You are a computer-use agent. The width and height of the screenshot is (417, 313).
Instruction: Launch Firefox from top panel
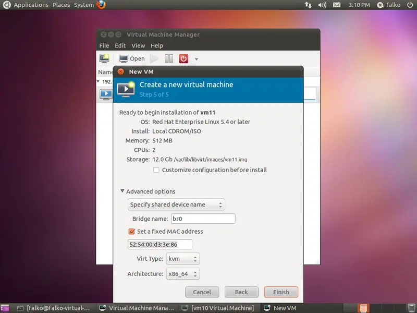click(101, 5)
